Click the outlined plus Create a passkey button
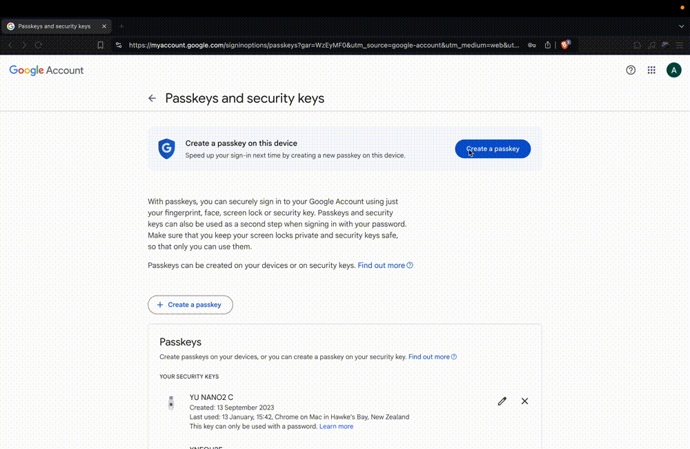Viewport: 690px width, 449px height. 190,305
